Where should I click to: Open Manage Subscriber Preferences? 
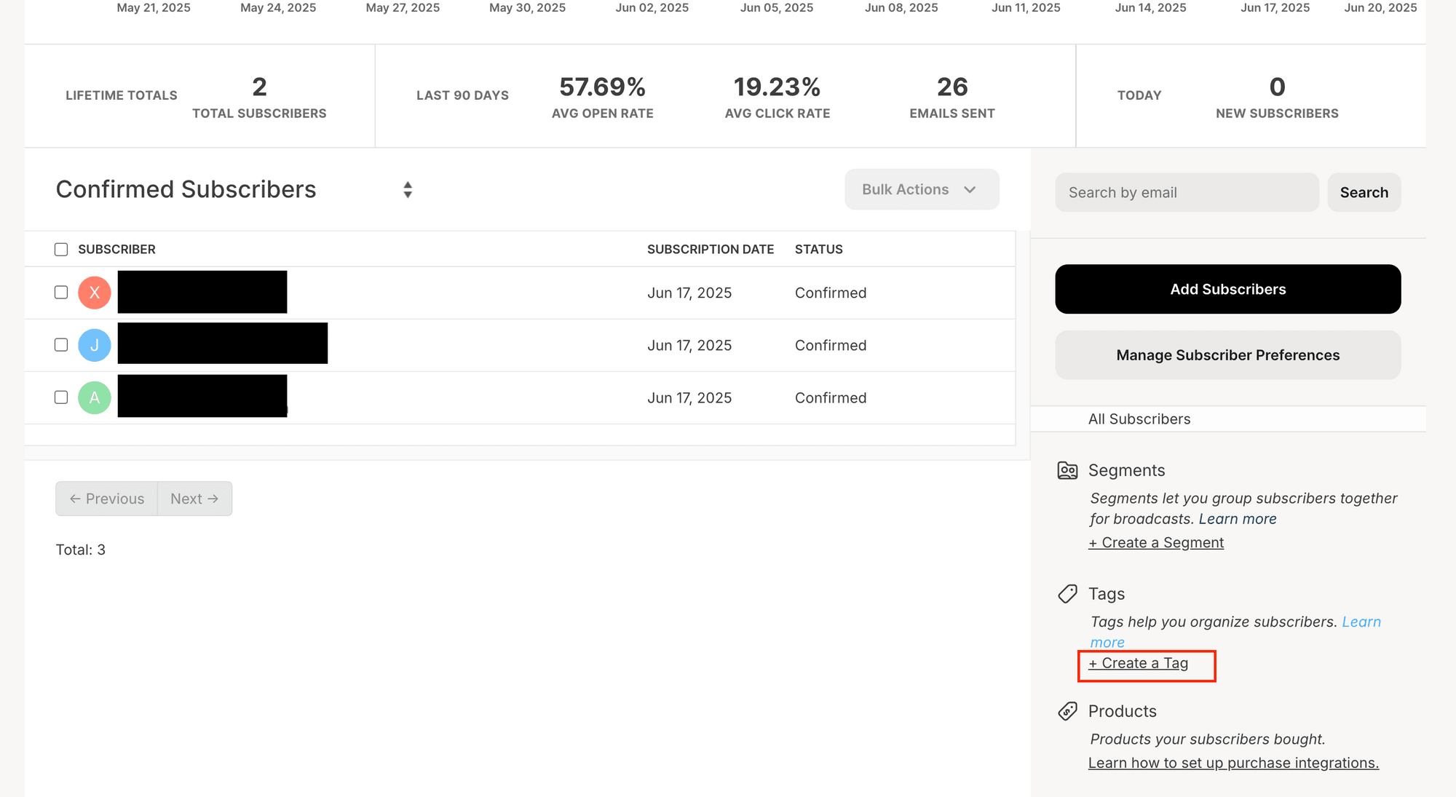[x=1228, y=355]
